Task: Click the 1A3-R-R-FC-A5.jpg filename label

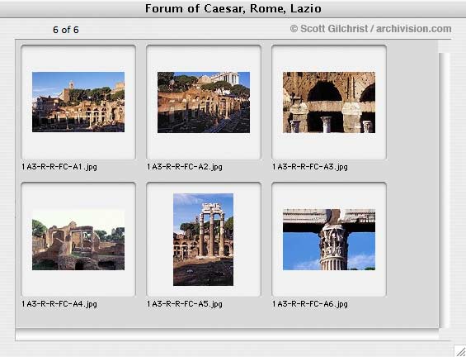Action: click(185, 304)
